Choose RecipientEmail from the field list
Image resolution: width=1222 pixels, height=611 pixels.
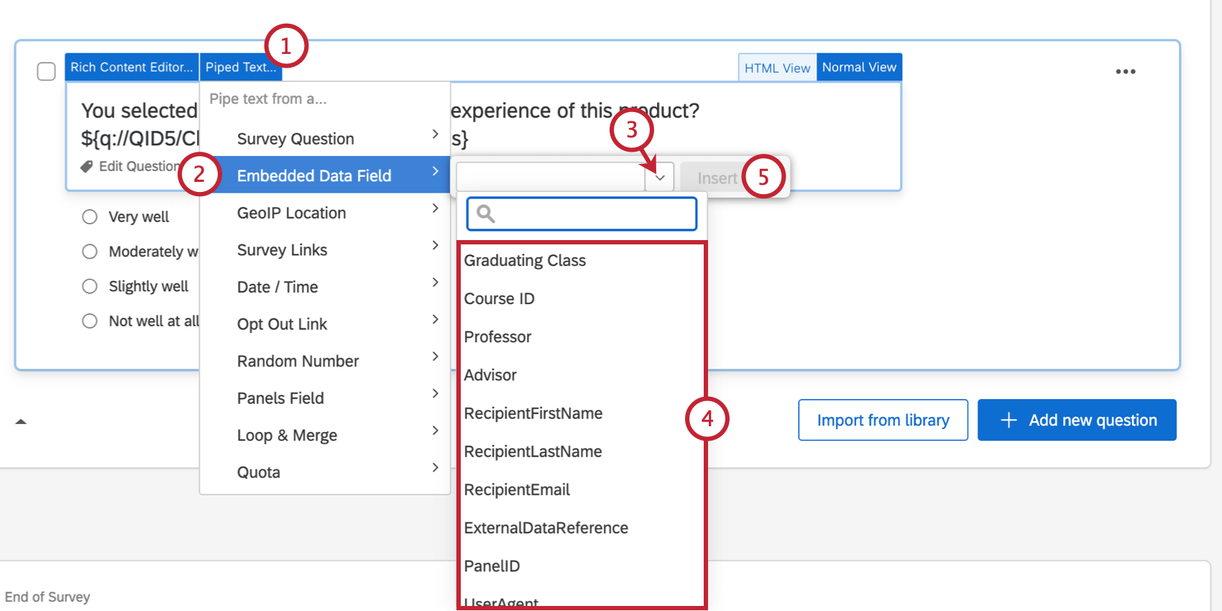pyautogui.click(x=517, y=490)
